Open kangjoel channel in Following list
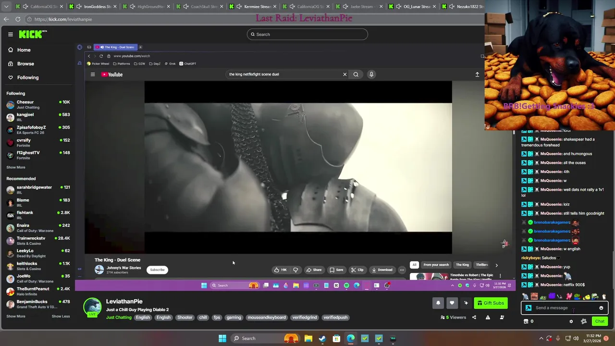 38,117
